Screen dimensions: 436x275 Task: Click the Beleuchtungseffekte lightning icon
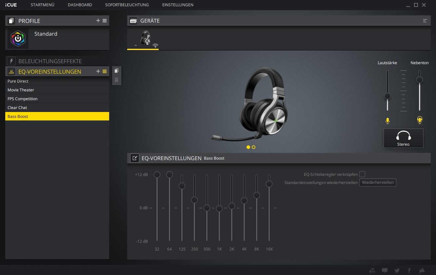[x=11, y=61]
